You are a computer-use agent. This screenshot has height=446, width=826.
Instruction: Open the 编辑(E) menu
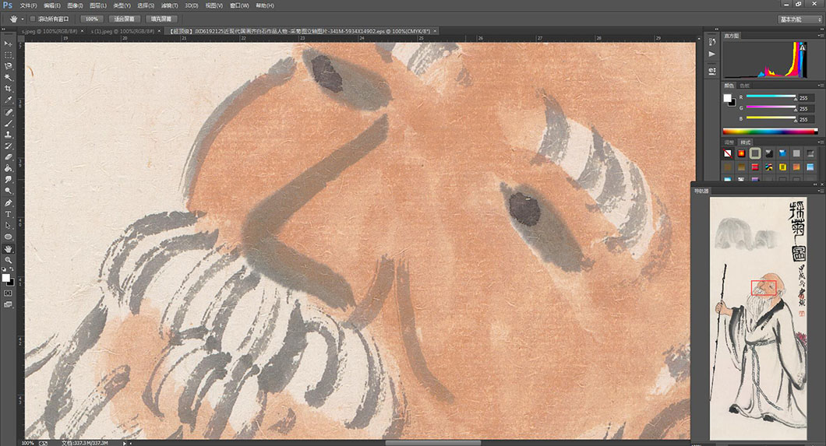pos(51,5)
